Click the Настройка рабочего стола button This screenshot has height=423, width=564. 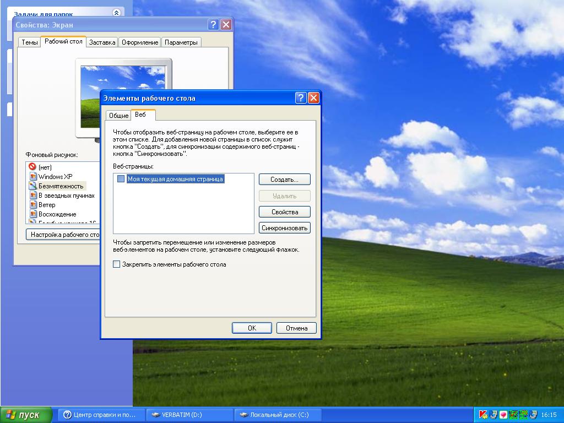pyautogui.click(x=63, y=235)
